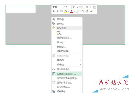
Task: Expand fill color palette arrow
Action: (68, 11)
